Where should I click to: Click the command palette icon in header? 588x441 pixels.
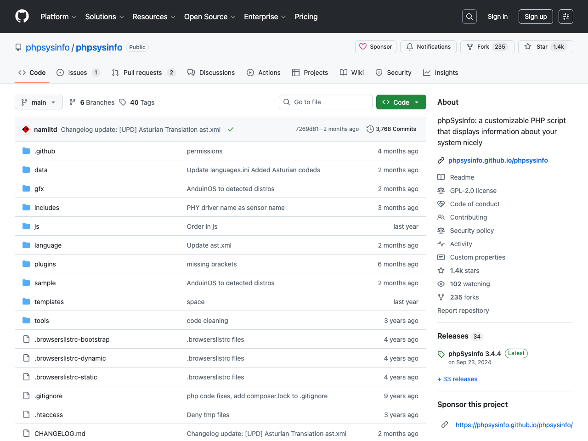(x=565, y=17)
